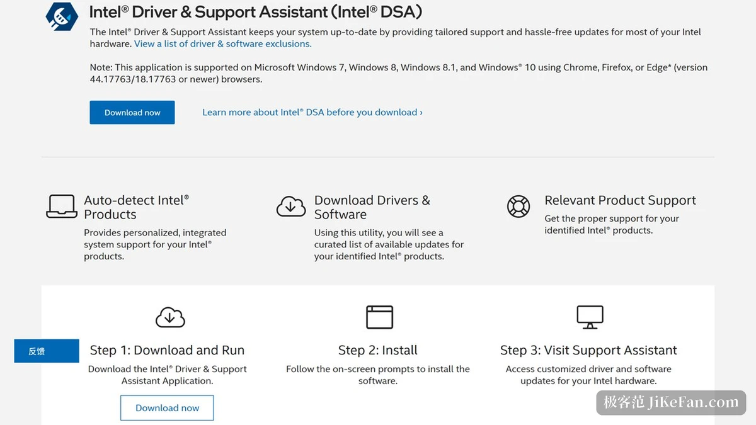Viewport: 756px width, 425px height.
Task: Click the monitor icon above Step 3
Action: pyautogui.click(x=590, y=317)
